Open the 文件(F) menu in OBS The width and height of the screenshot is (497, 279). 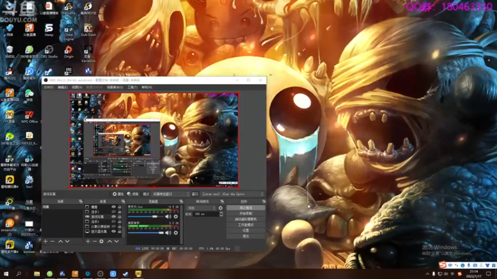(x=48, y=87)
